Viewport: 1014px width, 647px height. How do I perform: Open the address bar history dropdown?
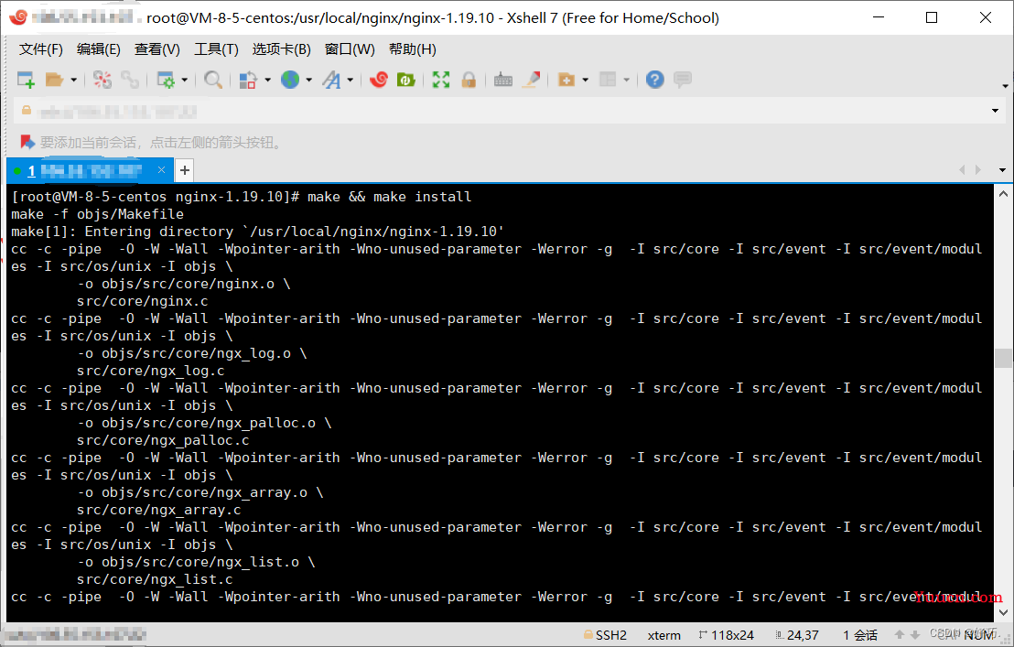click(995, 112)
